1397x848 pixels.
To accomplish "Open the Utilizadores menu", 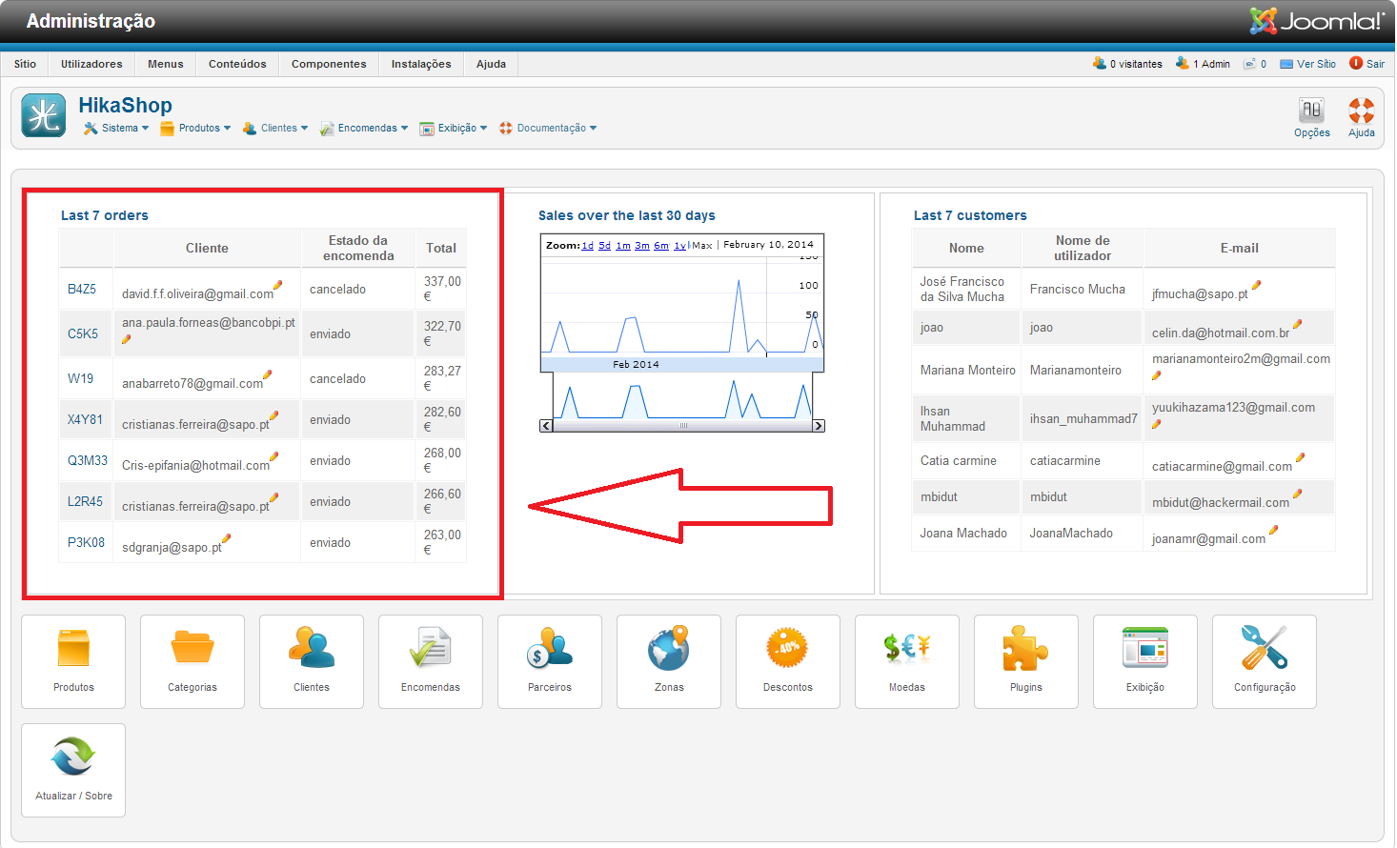I will pyautogui.click(x=91, y=64).
